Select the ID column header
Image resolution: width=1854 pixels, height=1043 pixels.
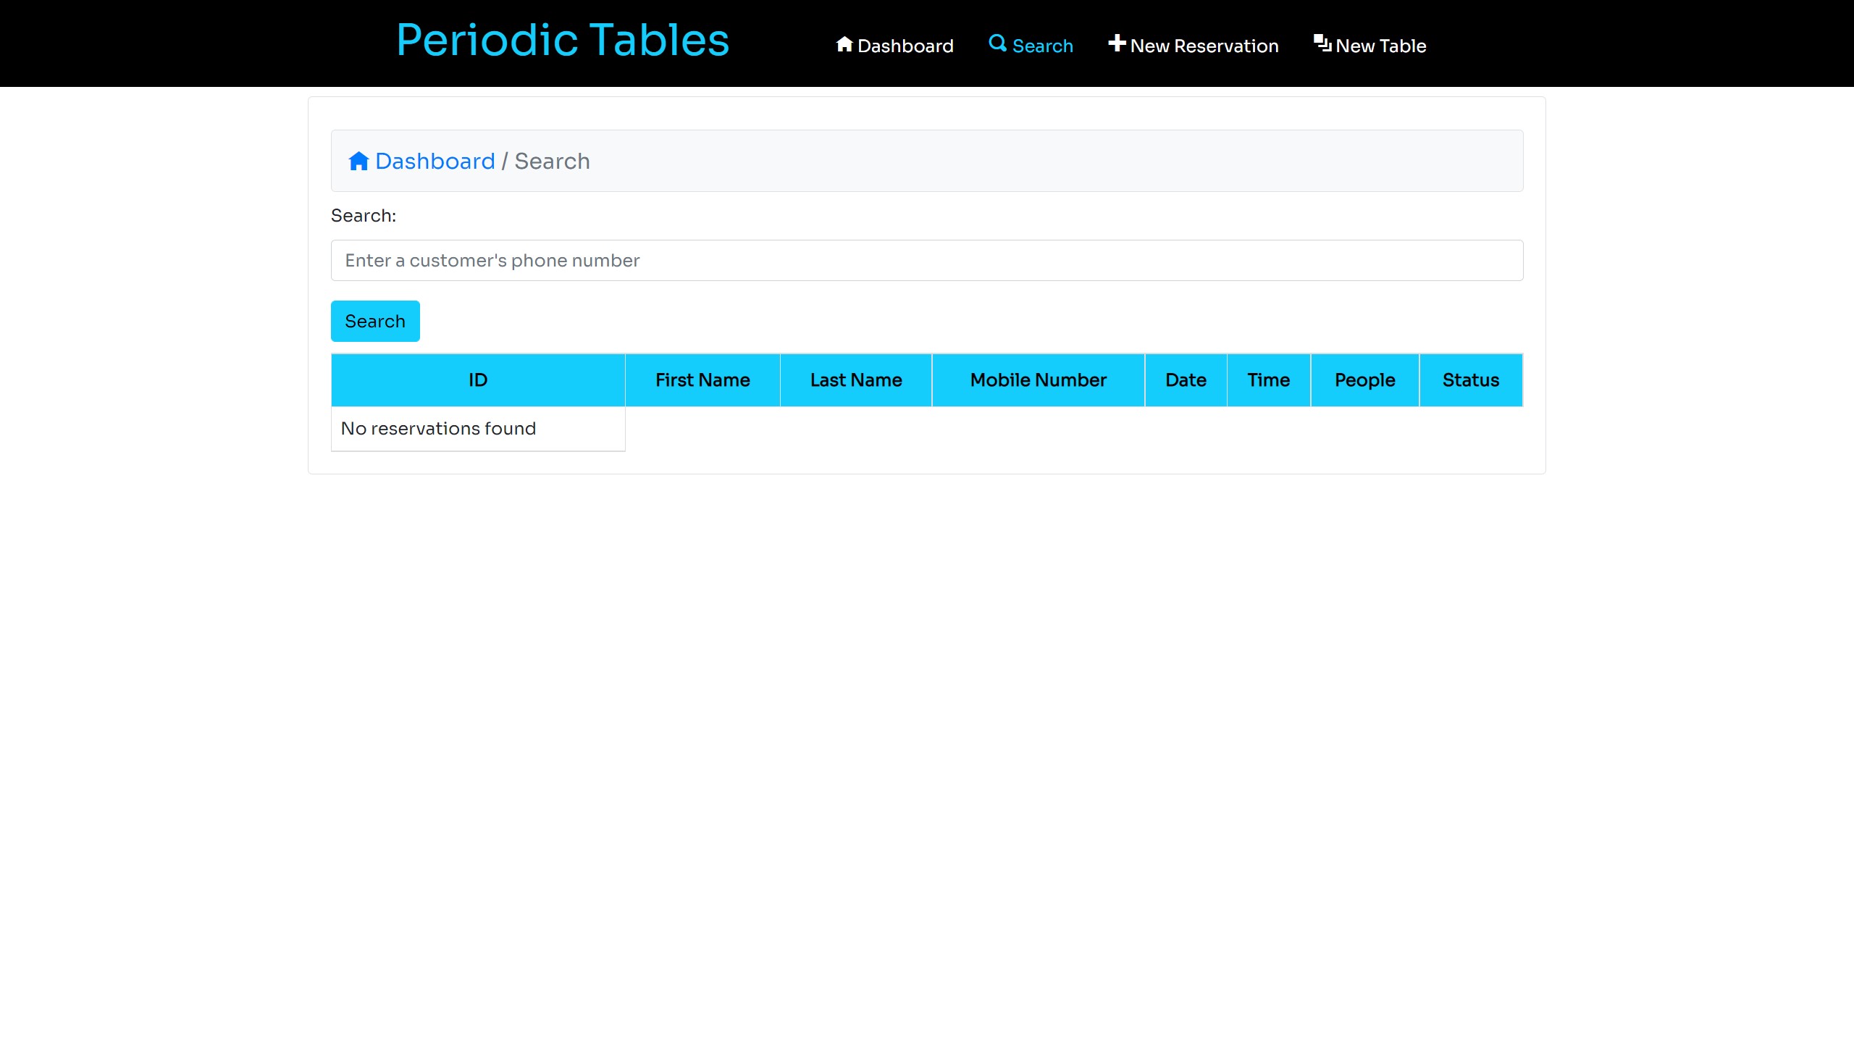point(477,380)
